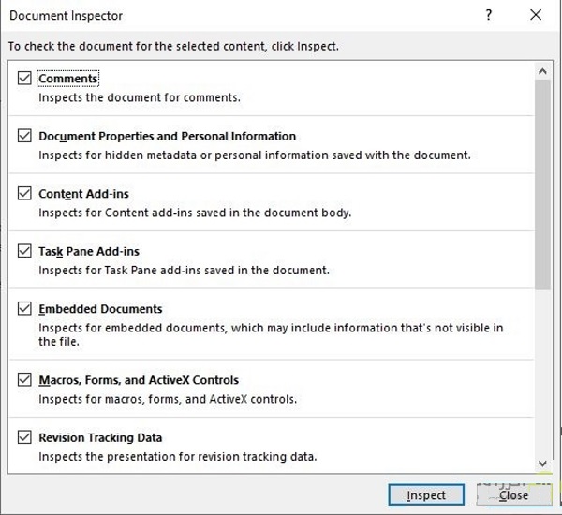This screenshot has height=515, width=562.
Task: Uncheck the Comments checkbox
Action: pyautogui.click(x=24, y=79)
